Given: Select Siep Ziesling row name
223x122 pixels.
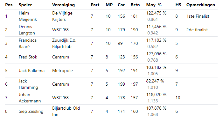Looking at the screenshot, I should [31, 111].
